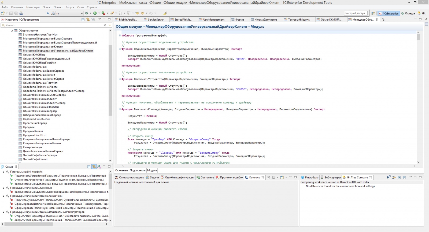Switch to the Ошибки конфигурации view
Screen dimensions: 429x232
(177, 177)
